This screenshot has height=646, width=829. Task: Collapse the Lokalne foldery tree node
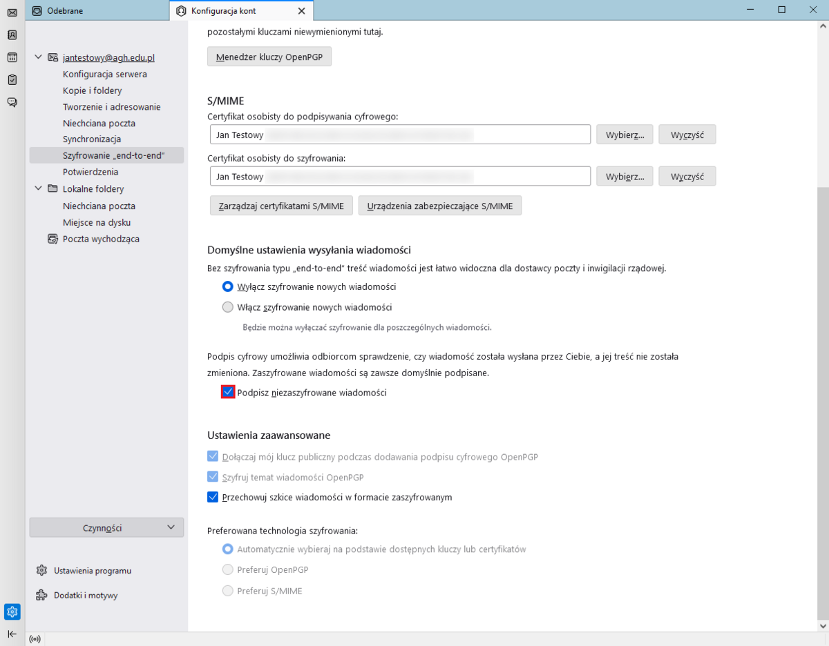38,188
